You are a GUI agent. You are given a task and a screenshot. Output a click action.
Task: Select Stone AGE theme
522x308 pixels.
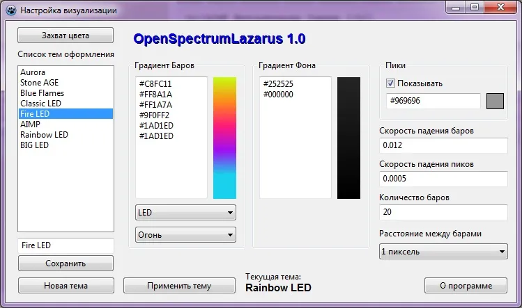click(66, 83)
